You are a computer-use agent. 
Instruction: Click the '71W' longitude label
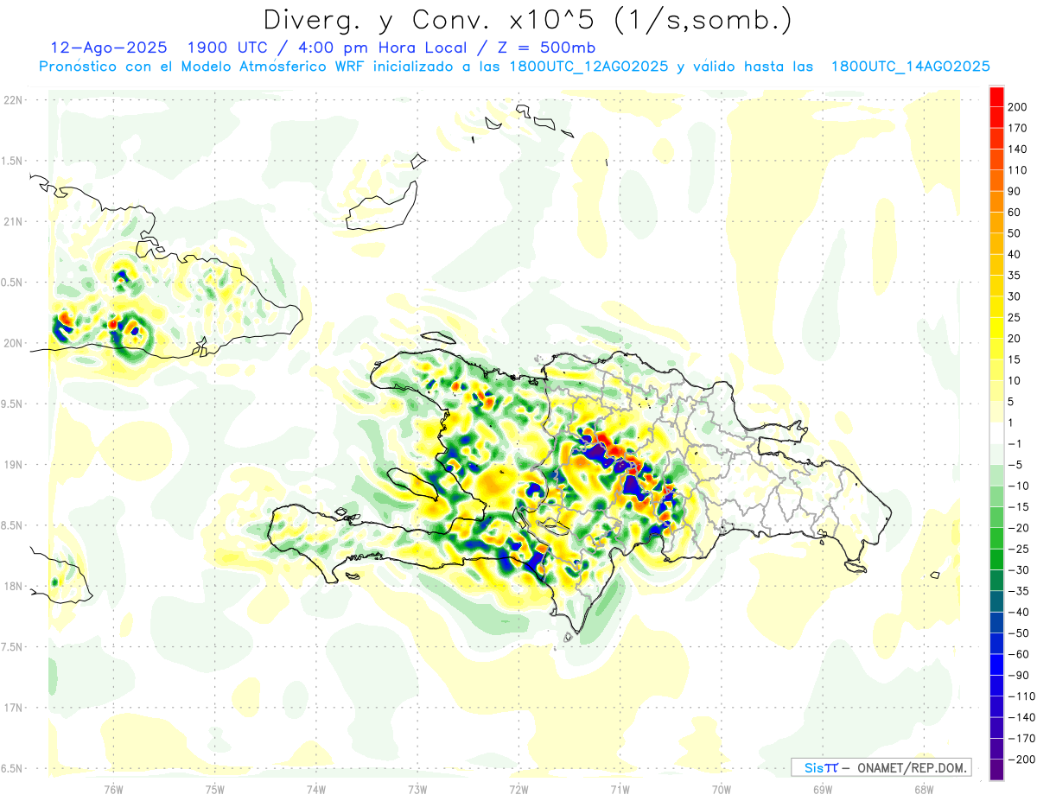pyautogui.click(x=620, y=790)
